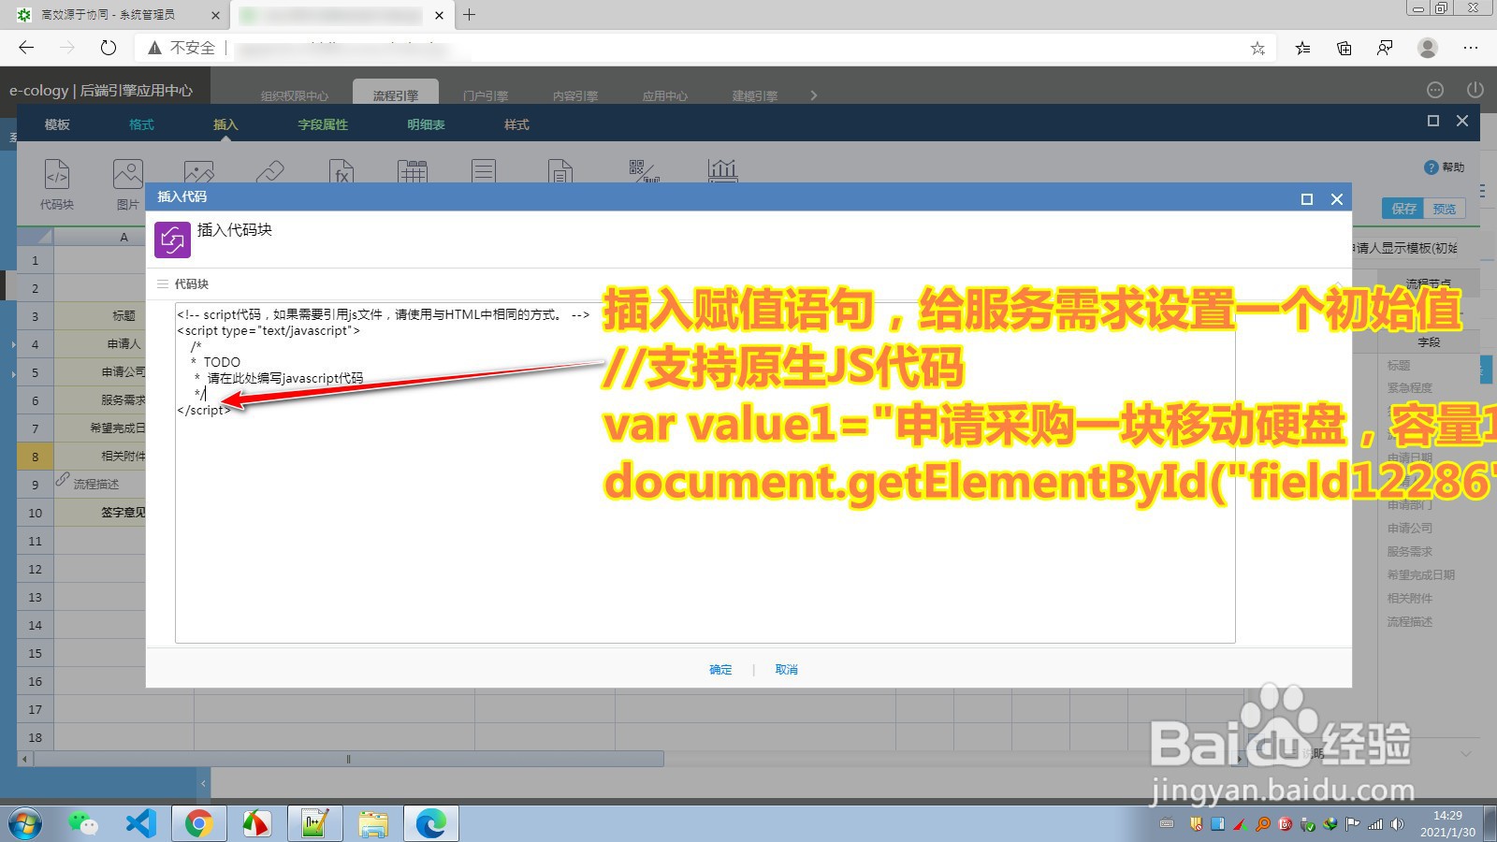
Task: Click the 预览 preview button
Action: coord(1445,209)
